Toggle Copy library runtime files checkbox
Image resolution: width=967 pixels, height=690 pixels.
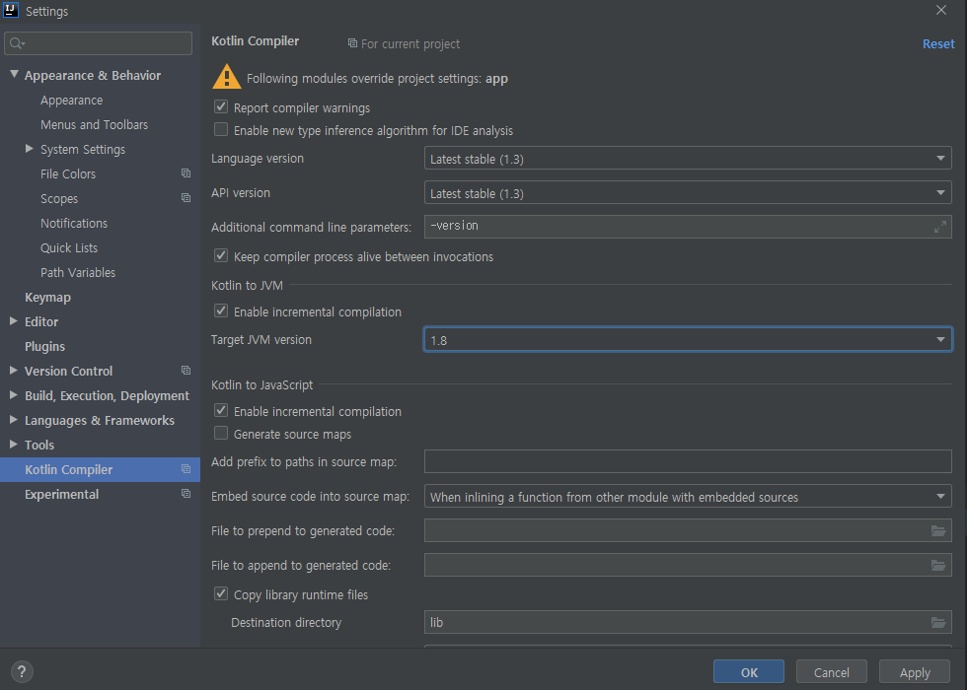[221, 593]
